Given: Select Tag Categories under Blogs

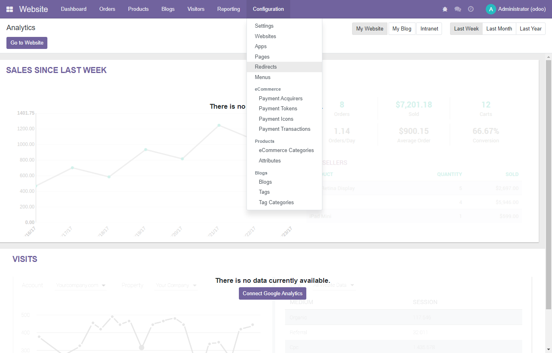Looking at the screenshot, I should [276, 203].
